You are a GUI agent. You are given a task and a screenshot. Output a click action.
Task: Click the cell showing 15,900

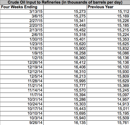pyautogui.click(x=65, y=49)
